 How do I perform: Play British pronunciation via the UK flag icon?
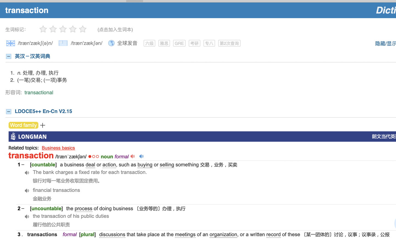(x=10, y=43)
